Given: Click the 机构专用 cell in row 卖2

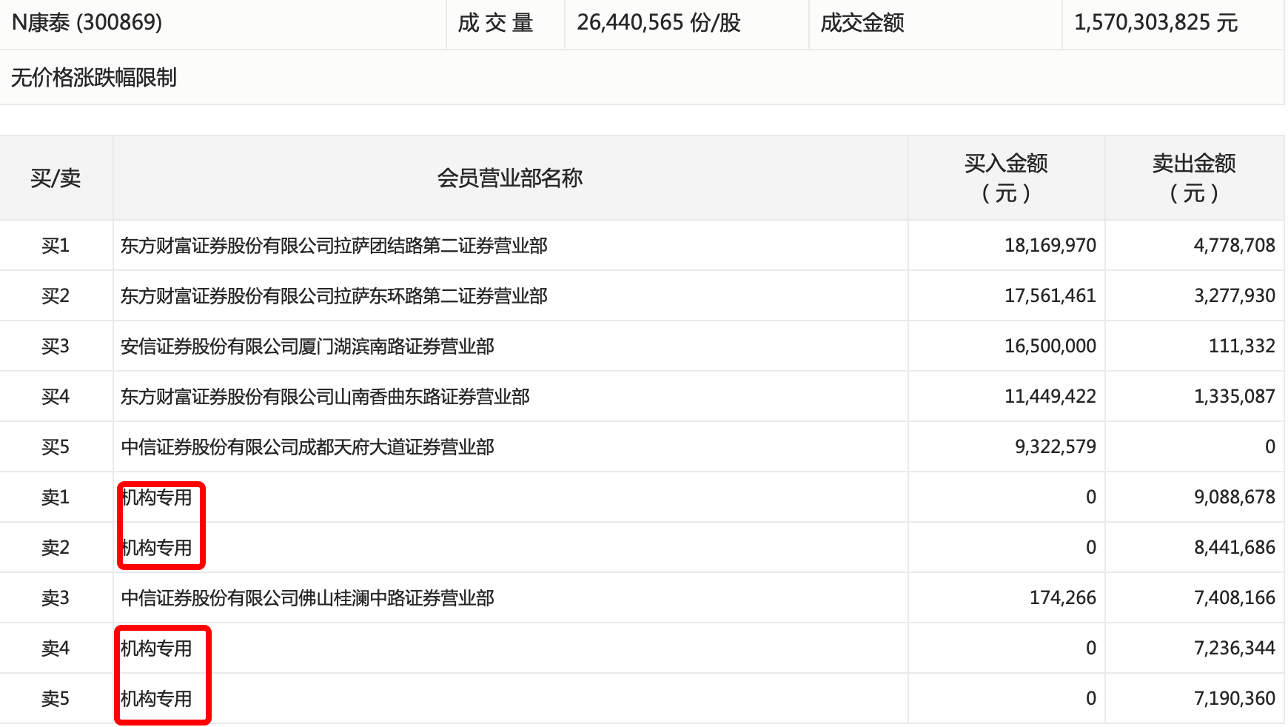Looking at the screenshot, I should click(x=159, y=547).
